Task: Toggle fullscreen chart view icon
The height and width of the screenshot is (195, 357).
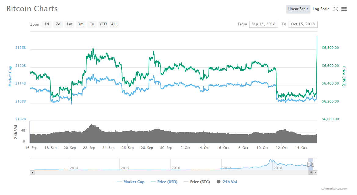Action: [x=336, y=9]
